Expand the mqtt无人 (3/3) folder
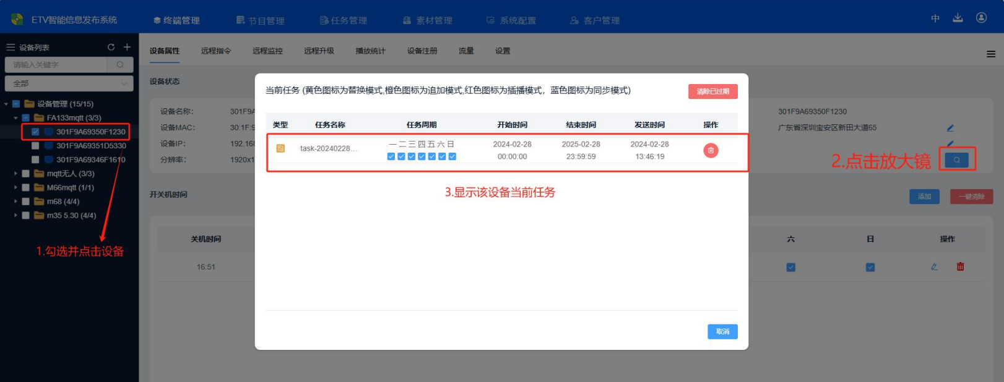Screen dimensions: 1004x382 point(15,174)
